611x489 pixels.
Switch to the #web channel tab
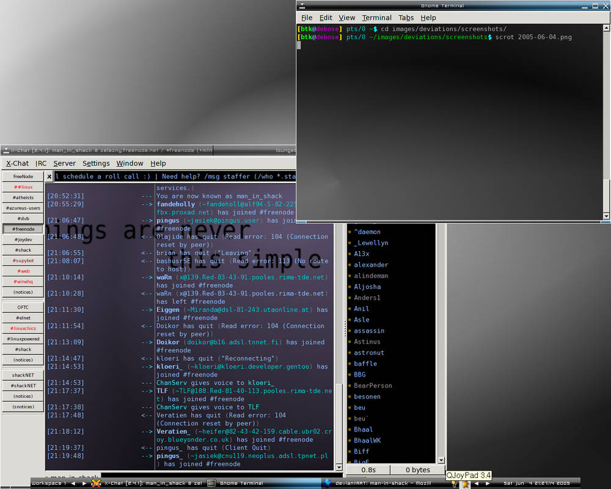click(x=23, y=271)
